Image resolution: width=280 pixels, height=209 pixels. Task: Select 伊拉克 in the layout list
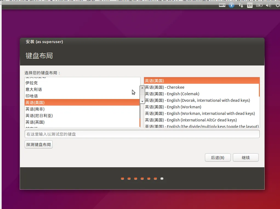pos(32,83)
